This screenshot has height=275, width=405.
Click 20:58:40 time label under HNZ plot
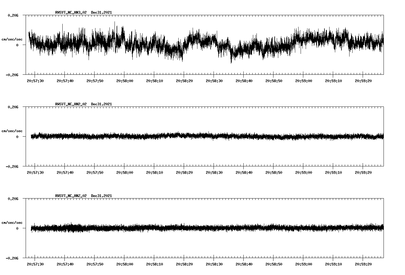click(x=244, y=264)
